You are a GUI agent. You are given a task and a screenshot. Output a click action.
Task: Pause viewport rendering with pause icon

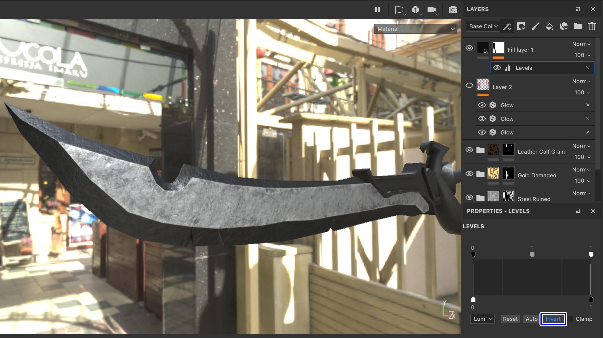tap(377, 10)
